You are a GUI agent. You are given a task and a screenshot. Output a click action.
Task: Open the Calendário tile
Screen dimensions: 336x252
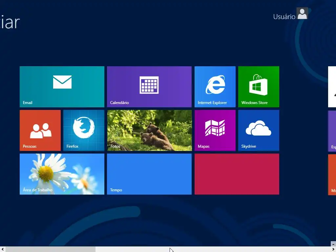[x=149, y=87]
